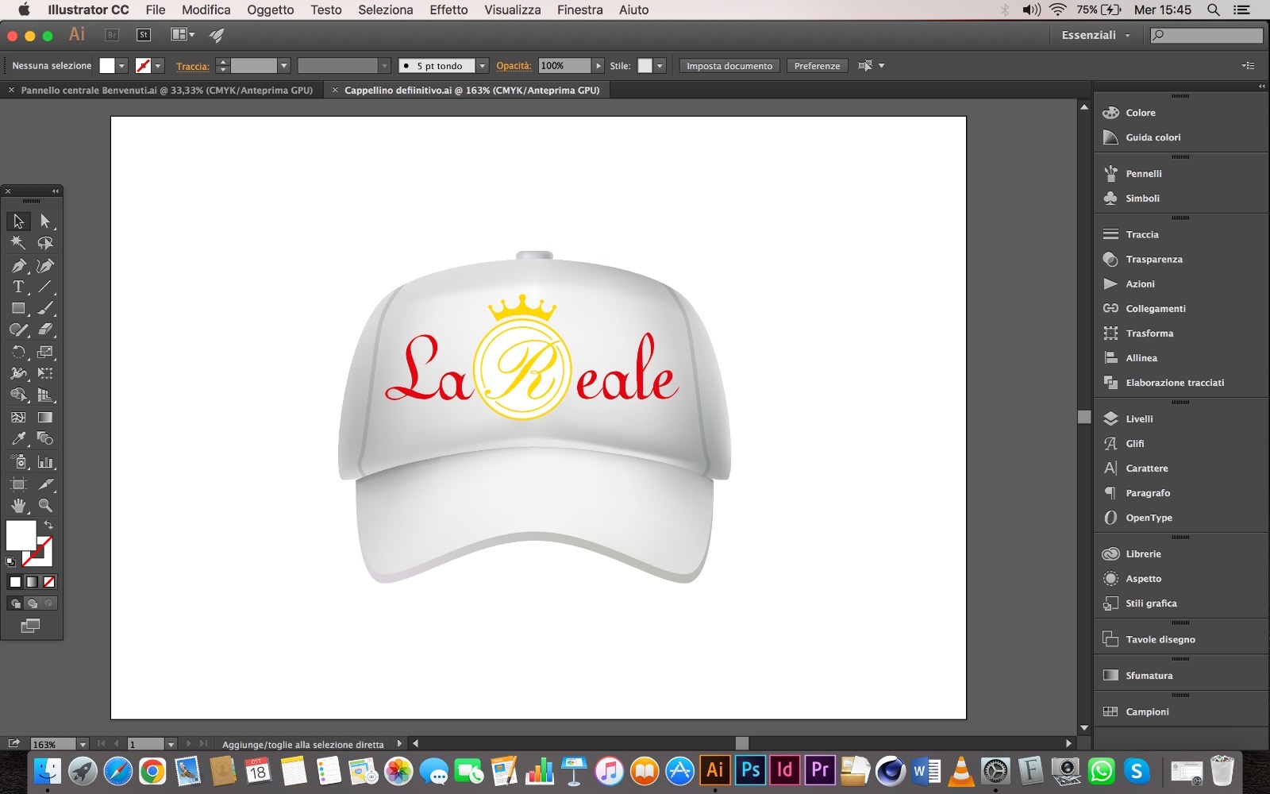Click the large Fill color swatch
Image resolution: width=1270 pixels, height=794 pixels.
(x=21, y=535)
